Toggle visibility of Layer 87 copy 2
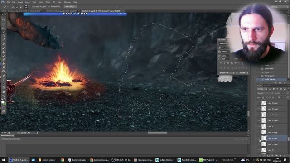Image resolution: width=290 pixels, height=163 pixels. pyautogui.click(x=259, y=144)
